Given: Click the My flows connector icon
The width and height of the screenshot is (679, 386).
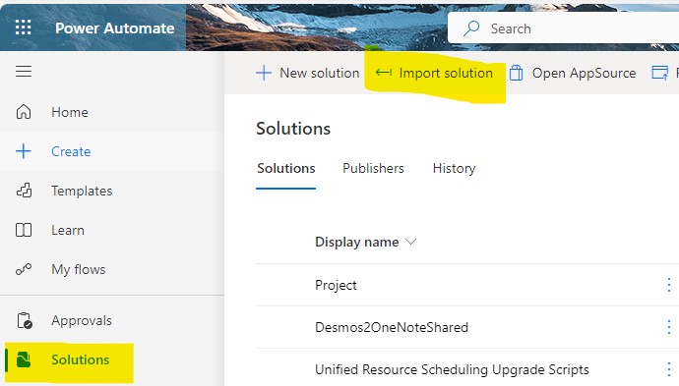Looking at the screenshot, I should 24,269.
